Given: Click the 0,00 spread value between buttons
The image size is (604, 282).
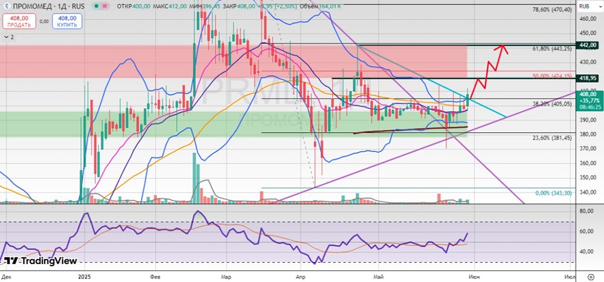Looking at the screenshot, I should (x=44, y=21).
